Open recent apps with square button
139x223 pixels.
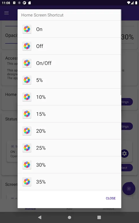point(99,217)
